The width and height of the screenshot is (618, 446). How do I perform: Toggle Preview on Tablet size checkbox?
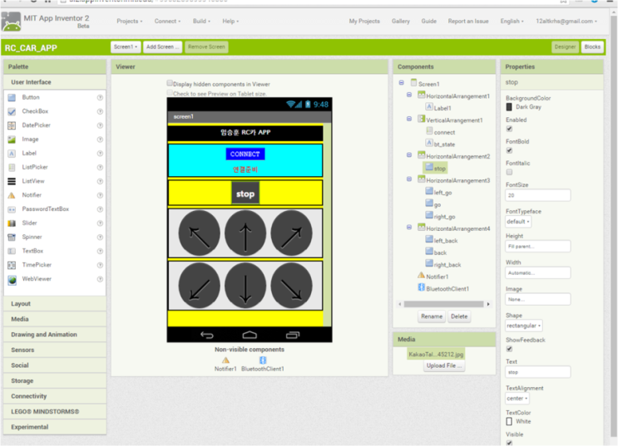tap(170, 93)
